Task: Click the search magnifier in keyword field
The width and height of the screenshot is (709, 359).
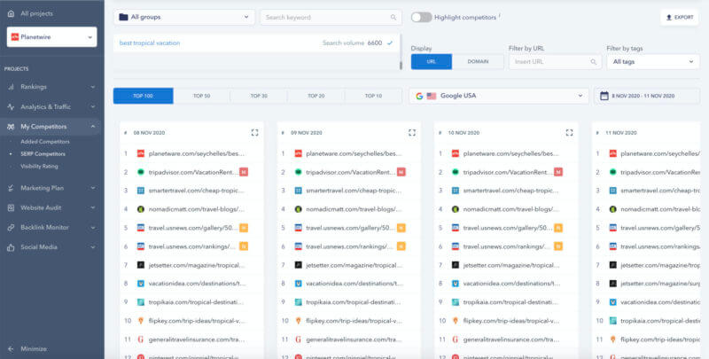Action: (393, 18)
